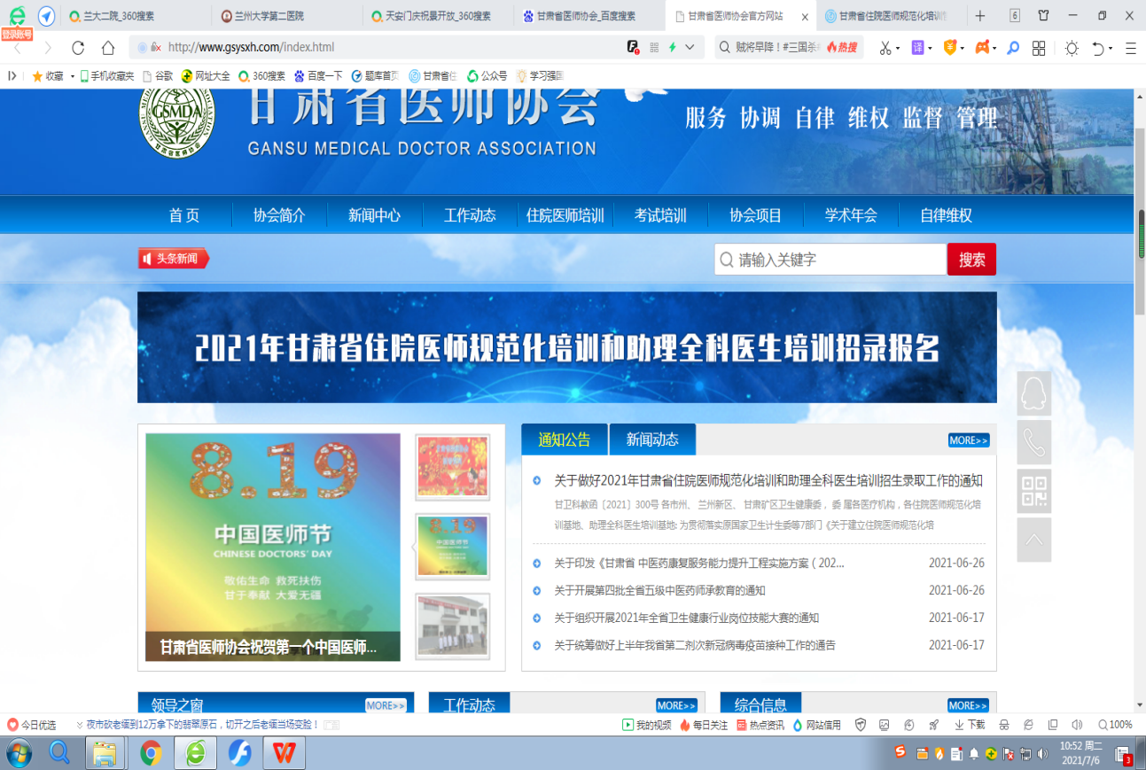
Task: Click the red 搜索 button
Action: click(971, 260)
